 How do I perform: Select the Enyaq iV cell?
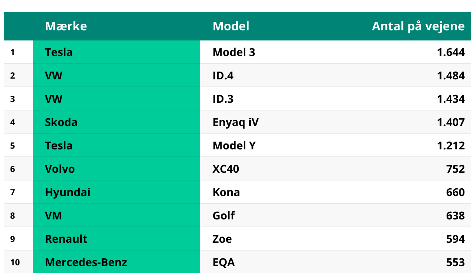click(x=236, y=122)
